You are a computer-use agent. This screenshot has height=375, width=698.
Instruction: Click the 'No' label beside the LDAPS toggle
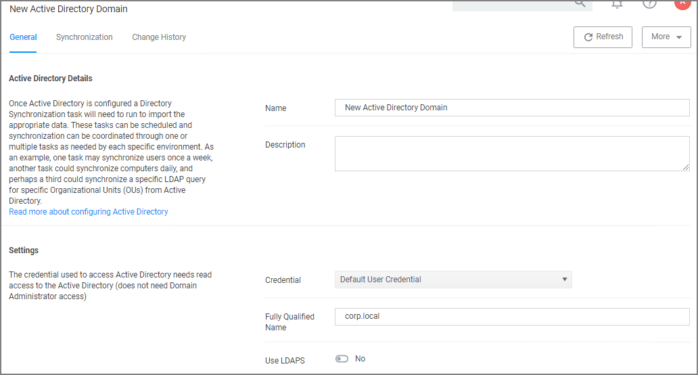(360, 359)
